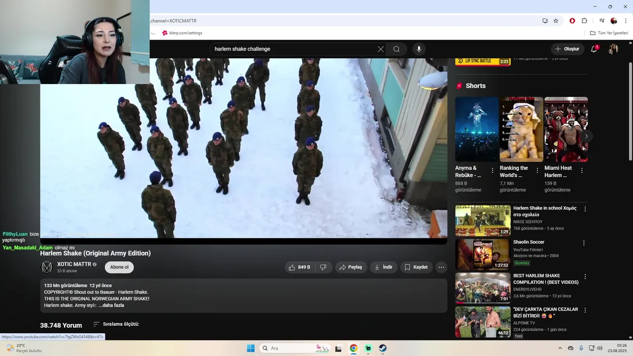This screenshot has height=356, width=633.
Task: Open options for Harlem Shake in school video
Action: click(x=585, y=209)
